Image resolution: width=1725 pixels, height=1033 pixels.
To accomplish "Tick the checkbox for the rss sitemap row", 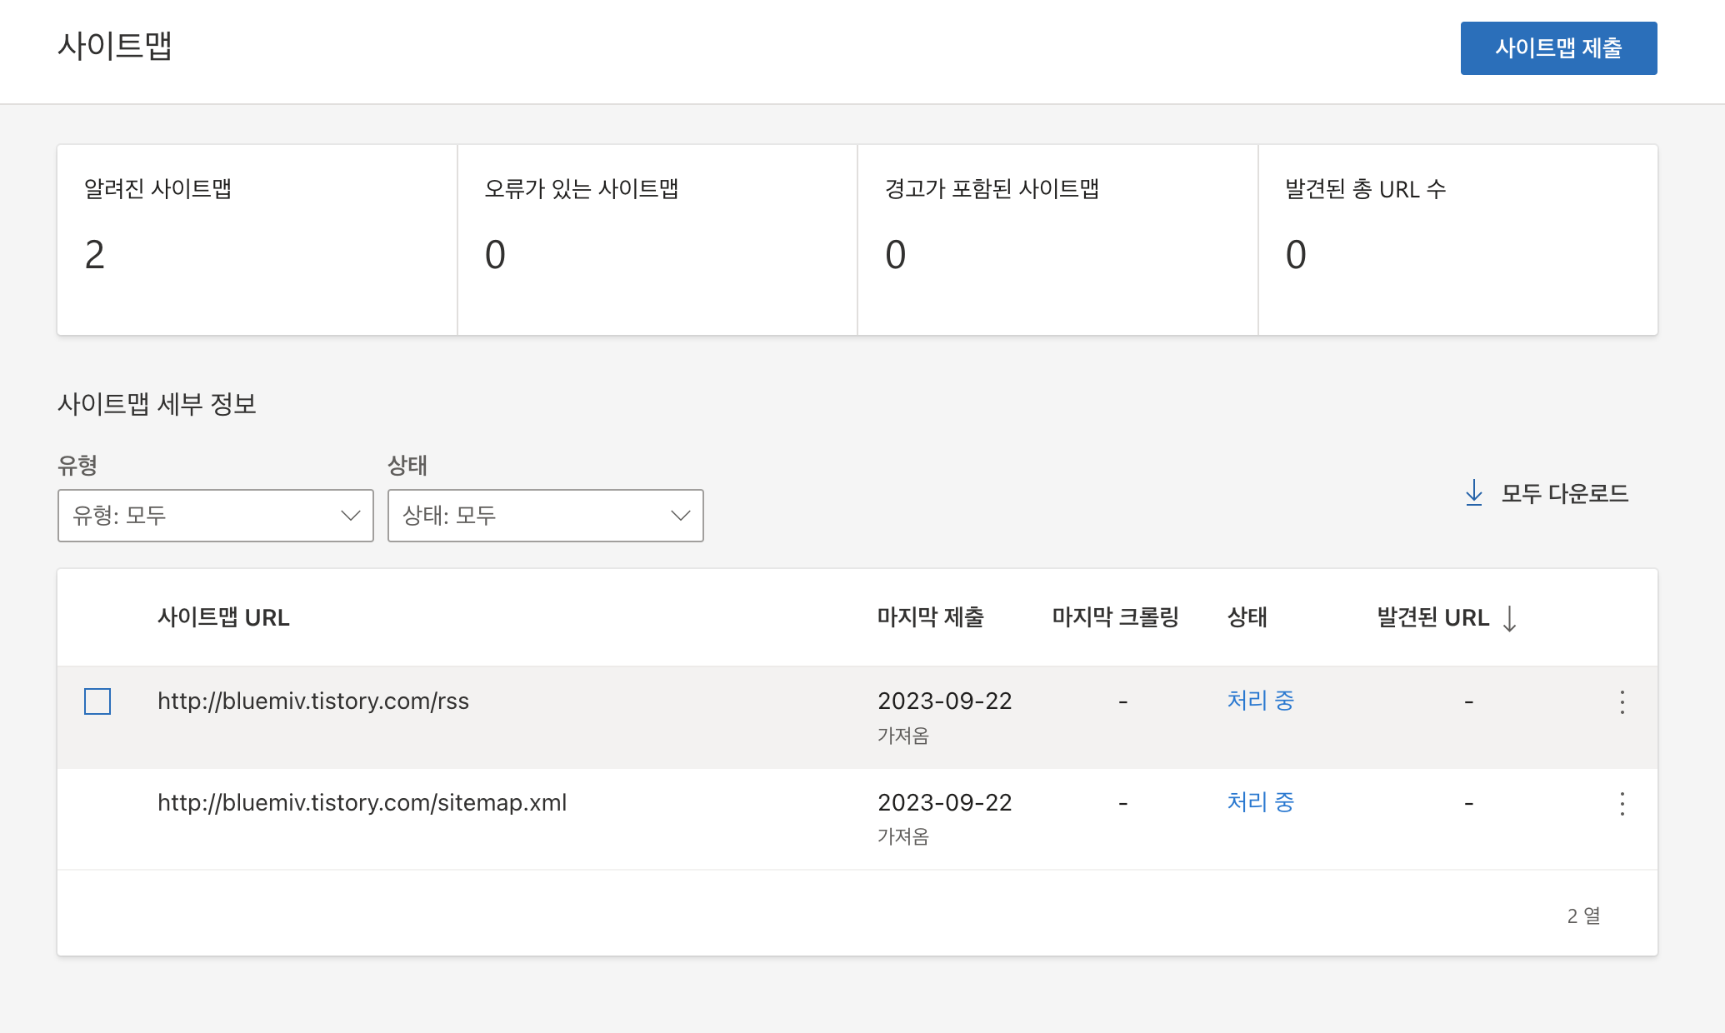I will pos(97,701).
